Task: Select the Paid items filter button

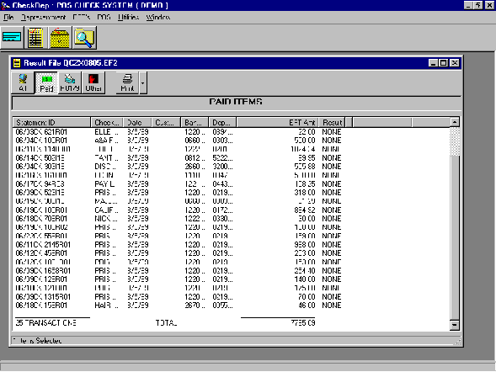Action: (x=46, y=82)
